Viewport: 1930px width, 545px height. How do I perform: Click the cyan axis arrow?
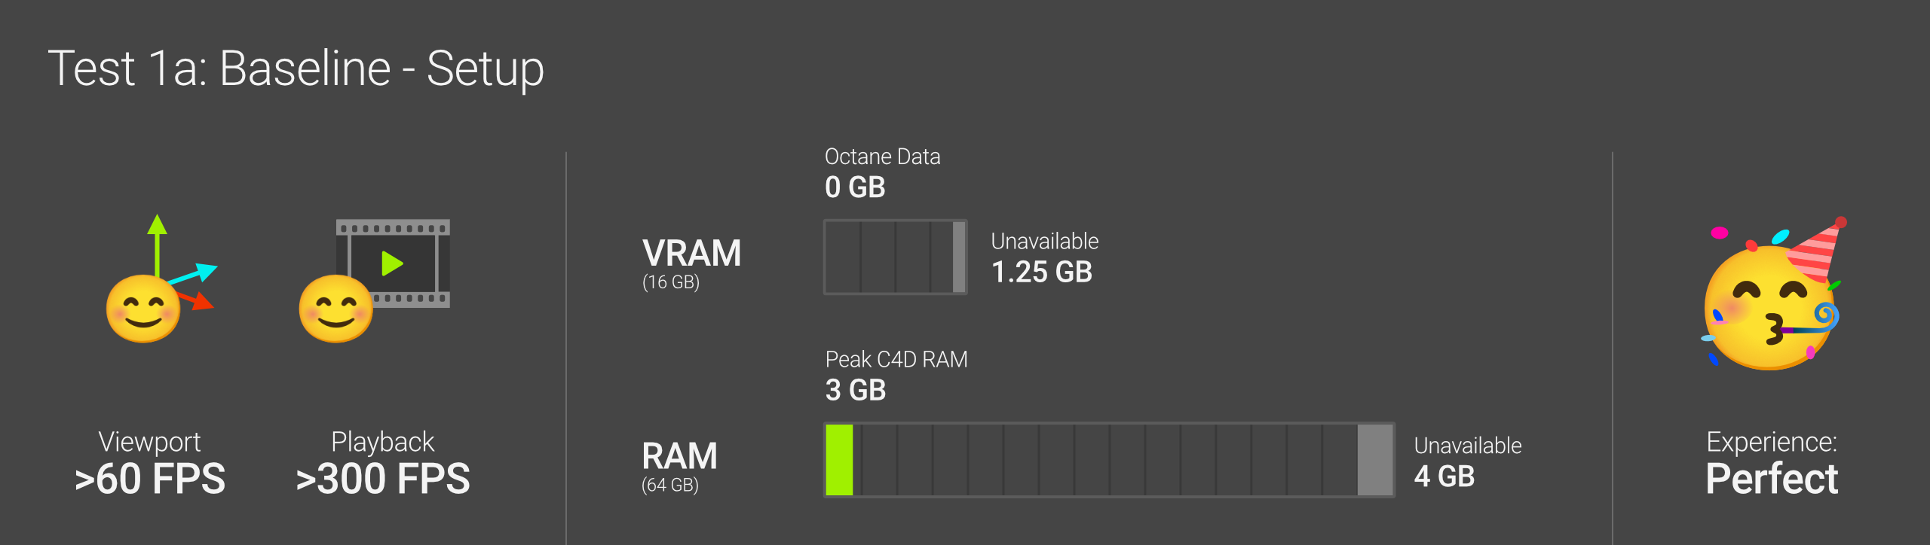coord(198,273)
